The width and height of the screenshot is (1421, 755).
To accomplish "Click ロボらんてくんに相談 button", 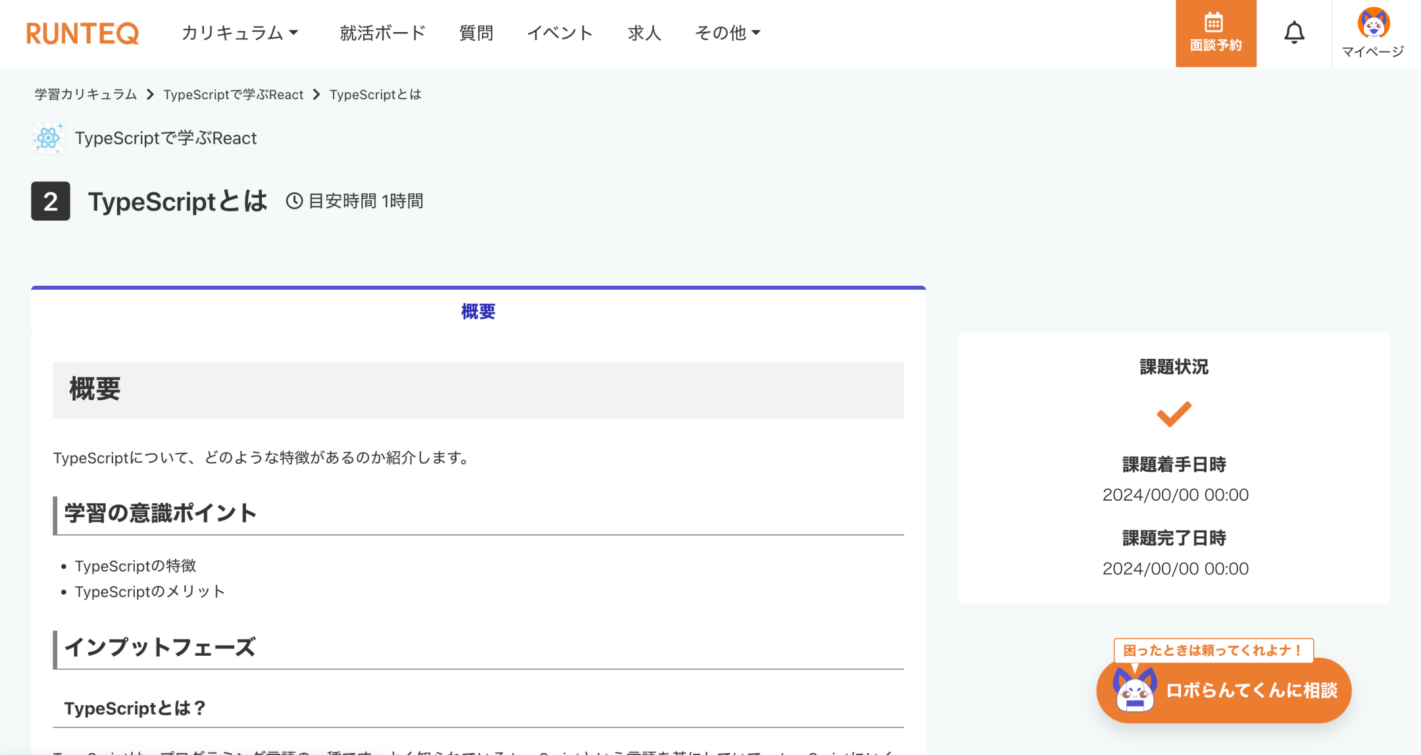I will [1251, 691].
